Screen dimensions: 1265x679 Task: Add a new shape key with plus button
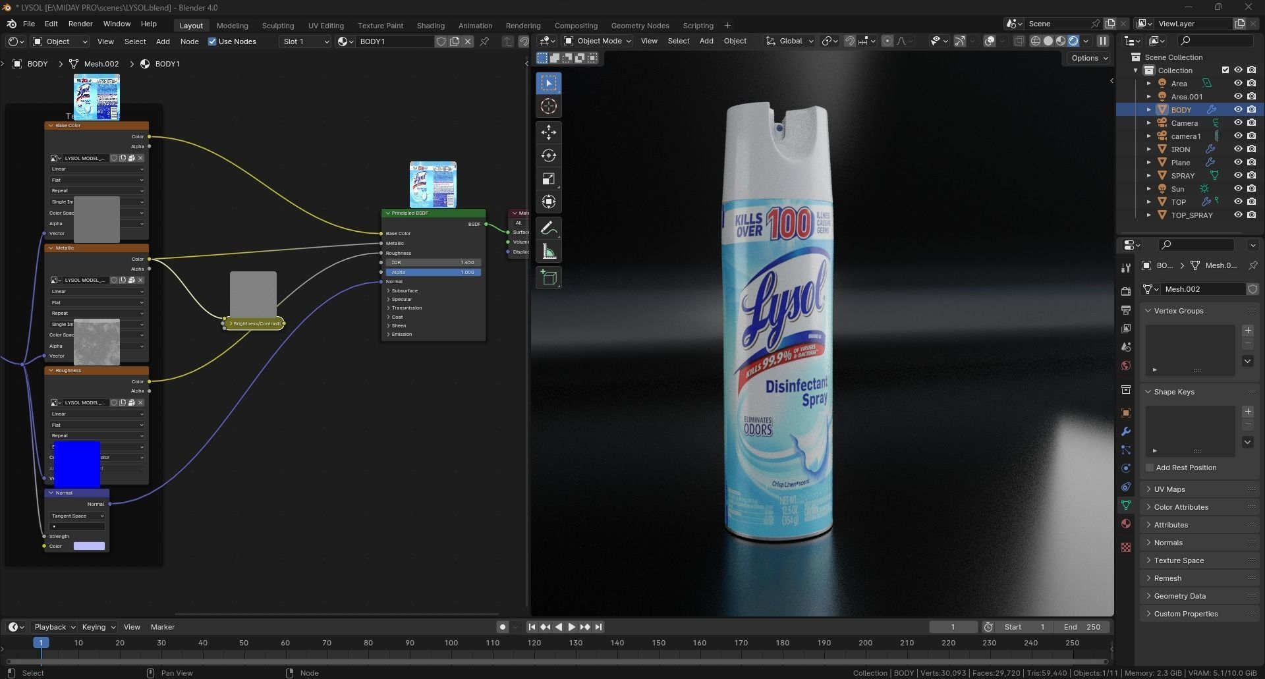[x=1247, y=411]
